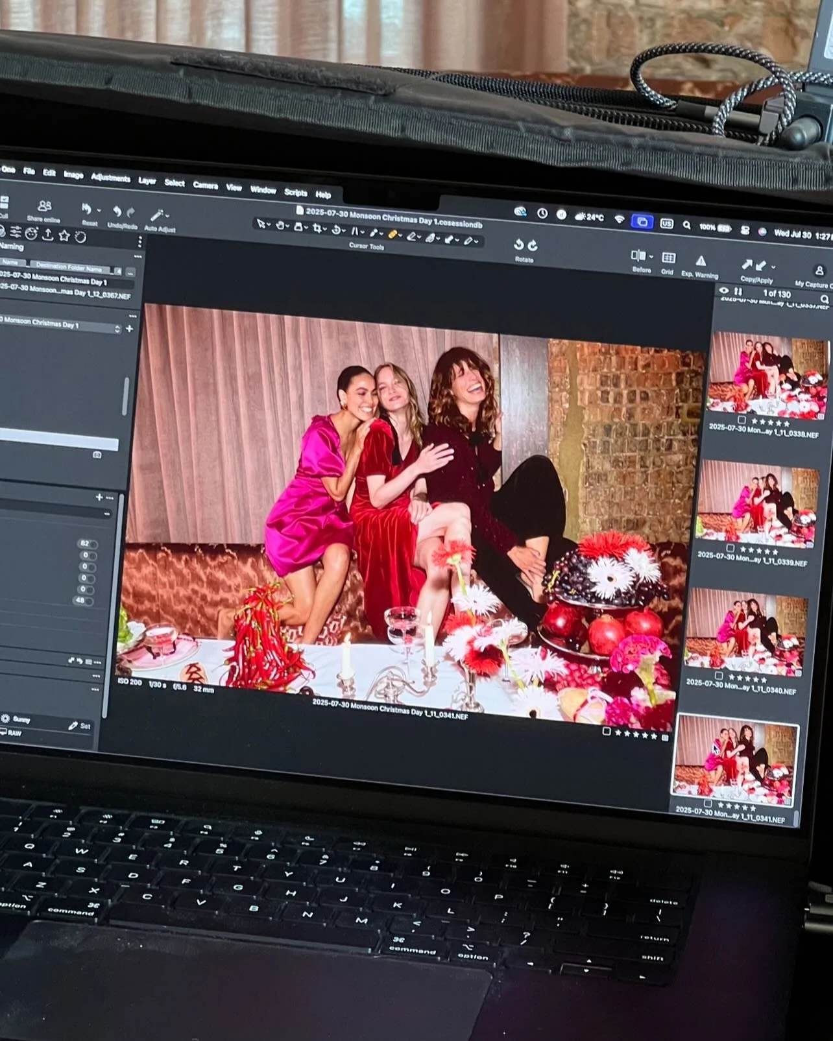The height and width of the screenshot is (1041, 833).
Task: Open the Image menu
Action: [73, 174]
